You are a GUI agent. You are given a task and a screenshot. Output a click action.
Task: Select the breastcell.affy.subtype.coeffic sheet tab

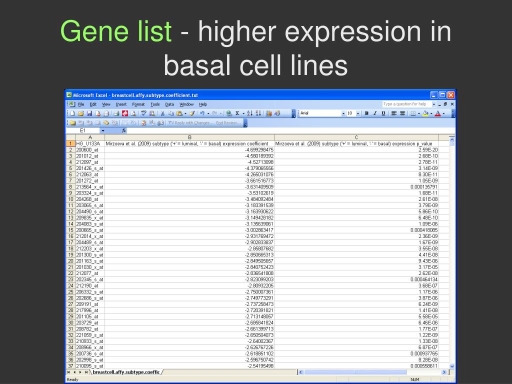[x=126, y=372]
